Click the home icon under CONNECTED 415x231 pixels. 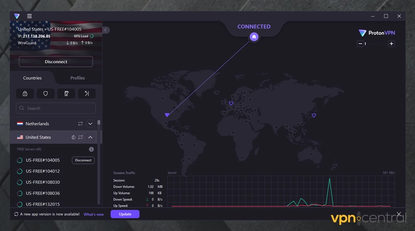pyautogui.click(x=254, y=37)
